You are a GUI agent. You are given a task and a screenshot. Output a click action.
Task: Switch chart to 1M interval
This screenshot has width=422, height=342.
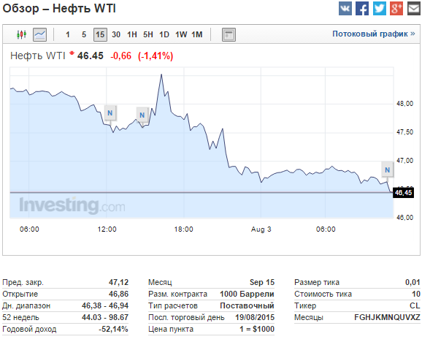197,34
